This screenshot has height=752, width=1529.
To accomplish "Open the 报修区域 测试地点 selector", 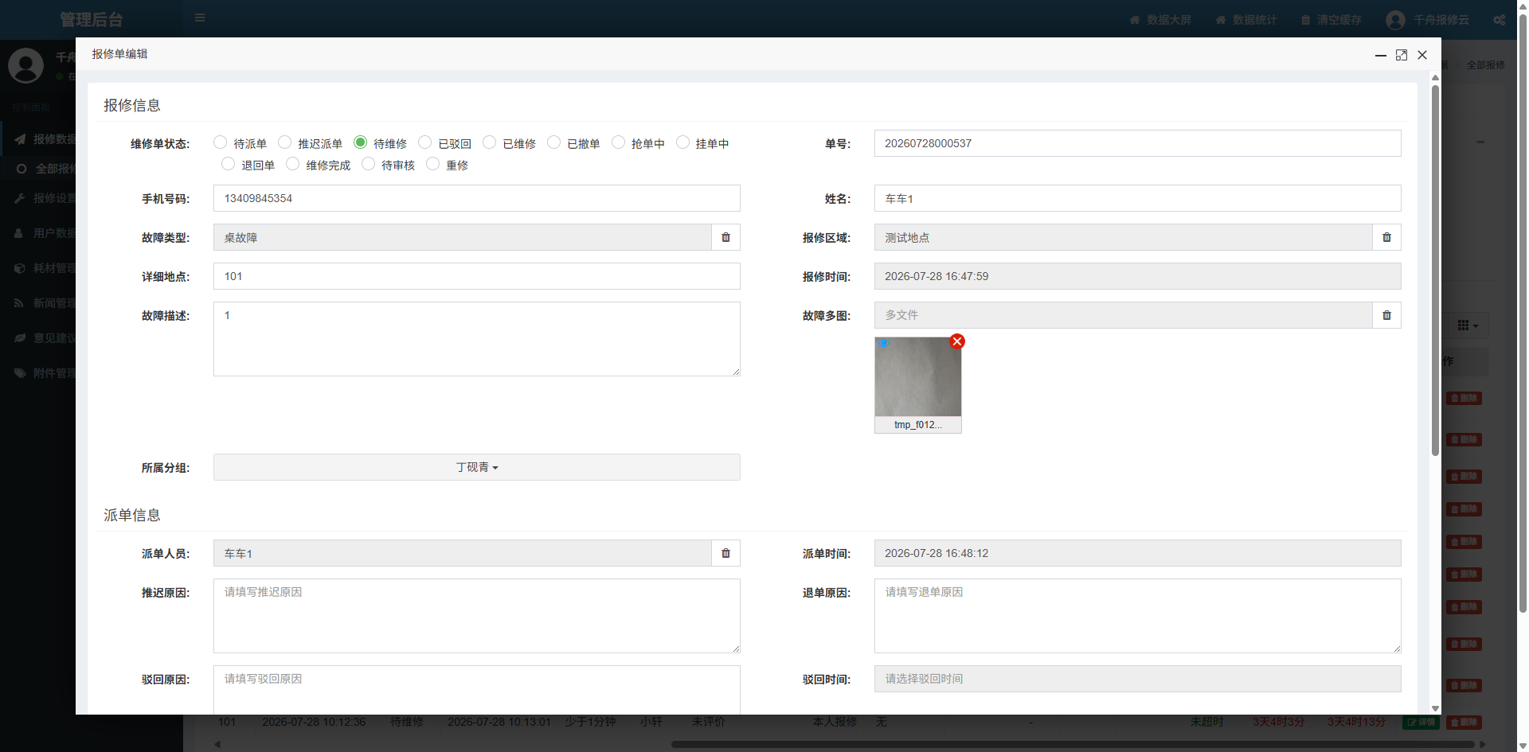I will [1124, 237].
